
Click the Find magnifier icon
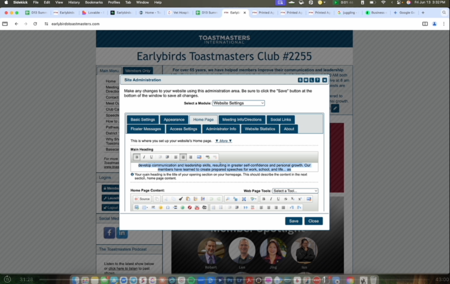pos(228,199)
